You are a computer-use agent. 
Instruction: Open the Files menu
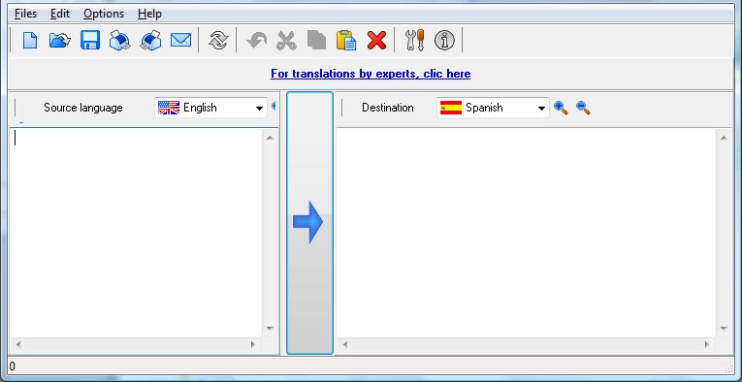(x=25, y=14)
